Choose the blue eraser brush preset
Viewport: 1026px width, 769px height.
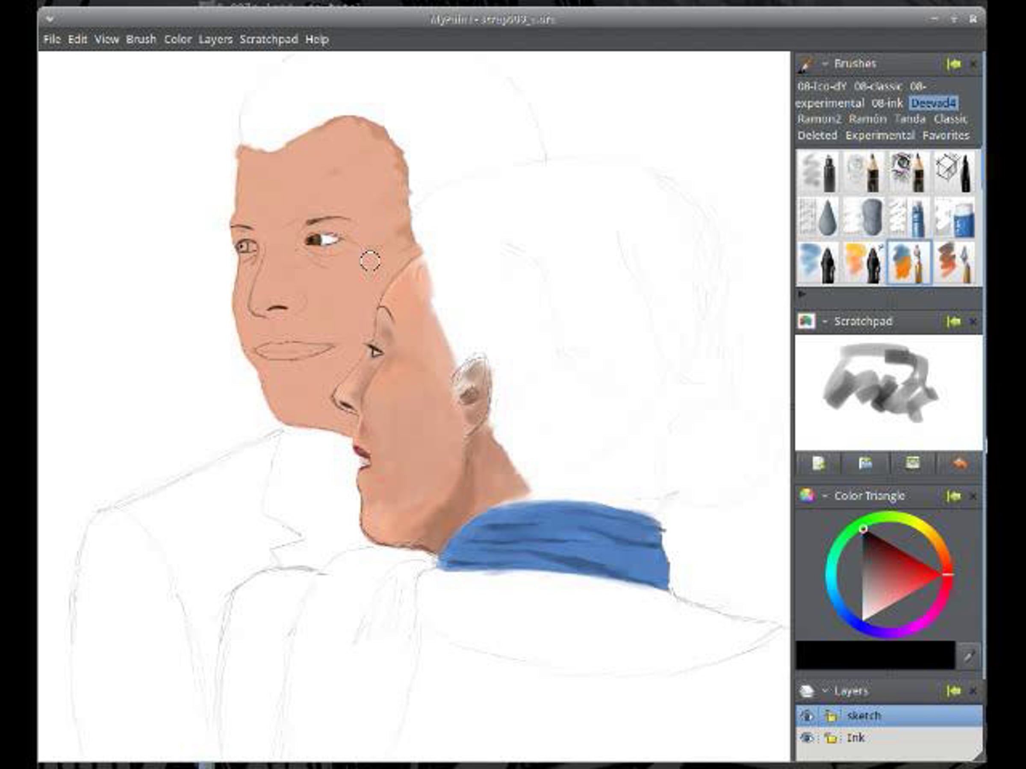click(x=955, y=217)
